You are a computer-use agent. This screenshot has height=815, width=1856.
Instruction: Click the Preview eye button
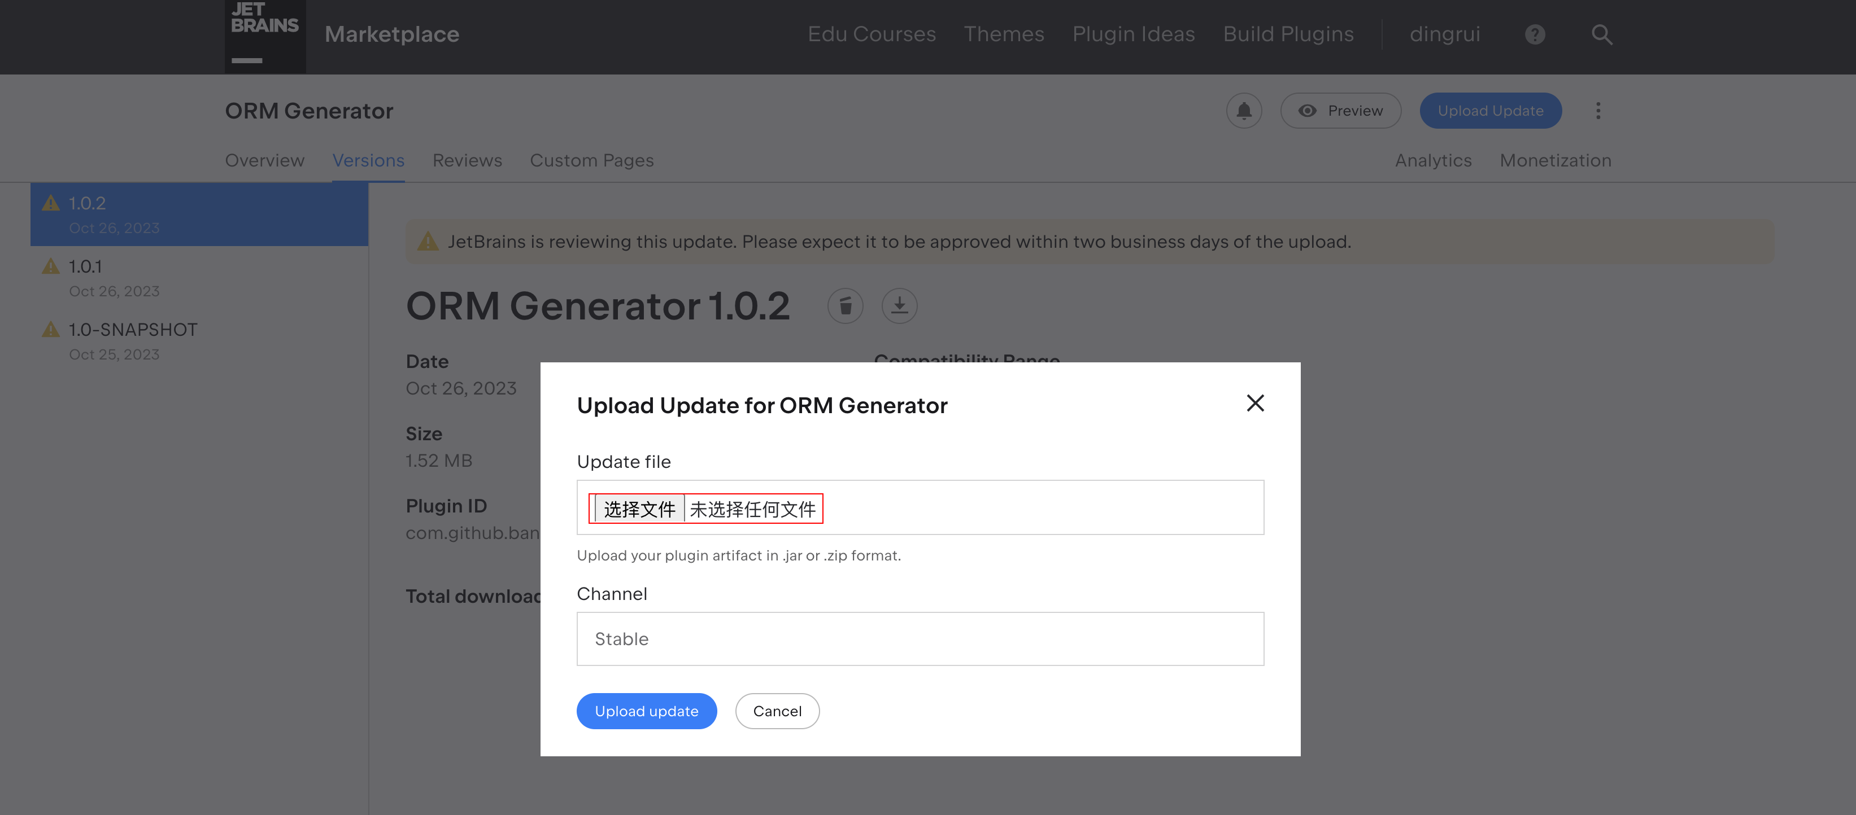(1340, 111)
